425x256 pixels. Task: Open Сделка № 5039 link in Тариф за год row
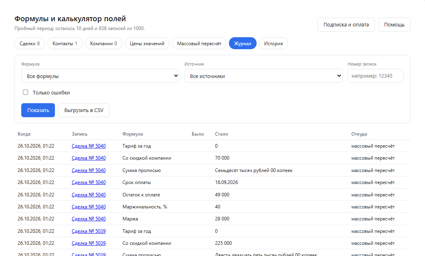coord(89,231)
